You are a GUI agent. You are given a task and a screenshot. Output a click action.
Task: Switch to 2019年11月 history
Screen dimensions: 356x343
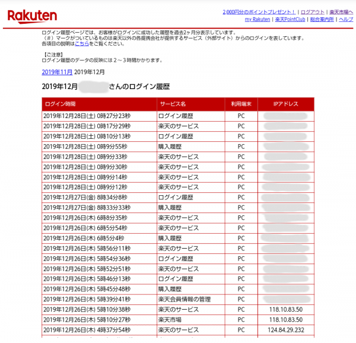(57, 72)
